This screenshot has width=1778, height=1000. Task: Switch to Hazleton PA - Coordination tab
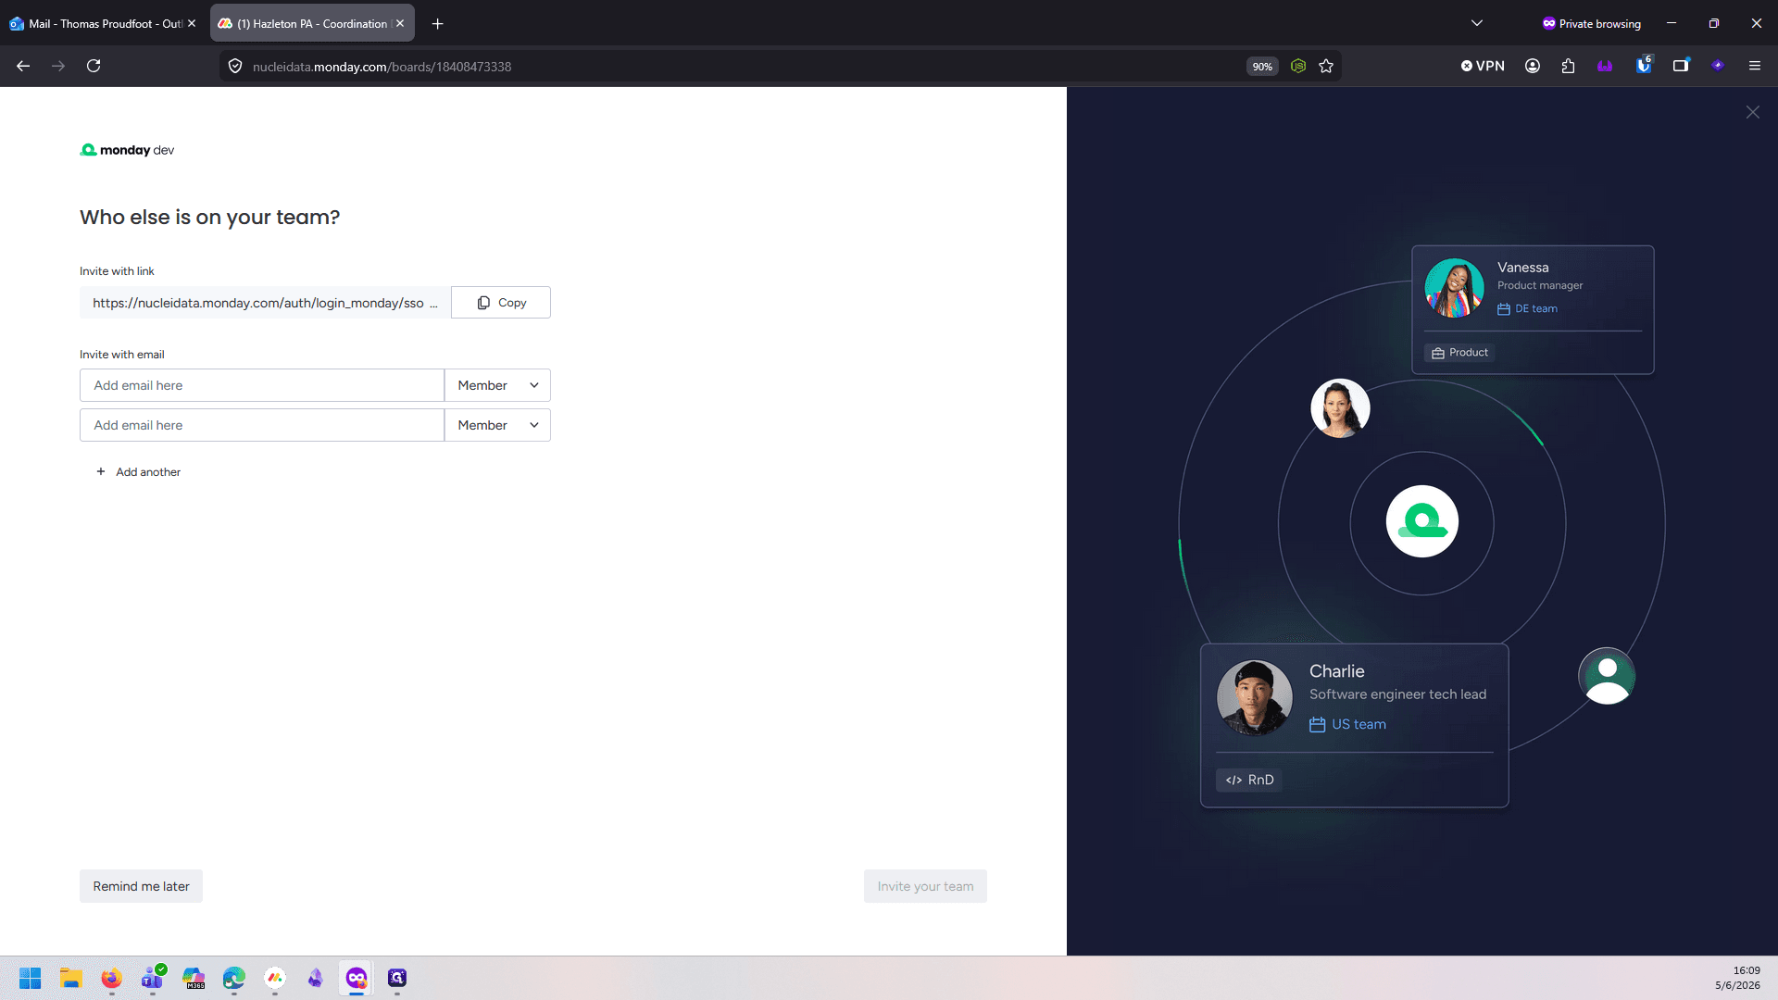point(311,23)
